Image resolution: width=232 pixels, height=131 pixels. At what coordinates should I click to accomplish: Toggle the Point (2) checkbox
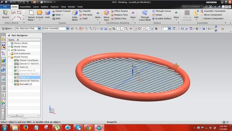(15, 67)
